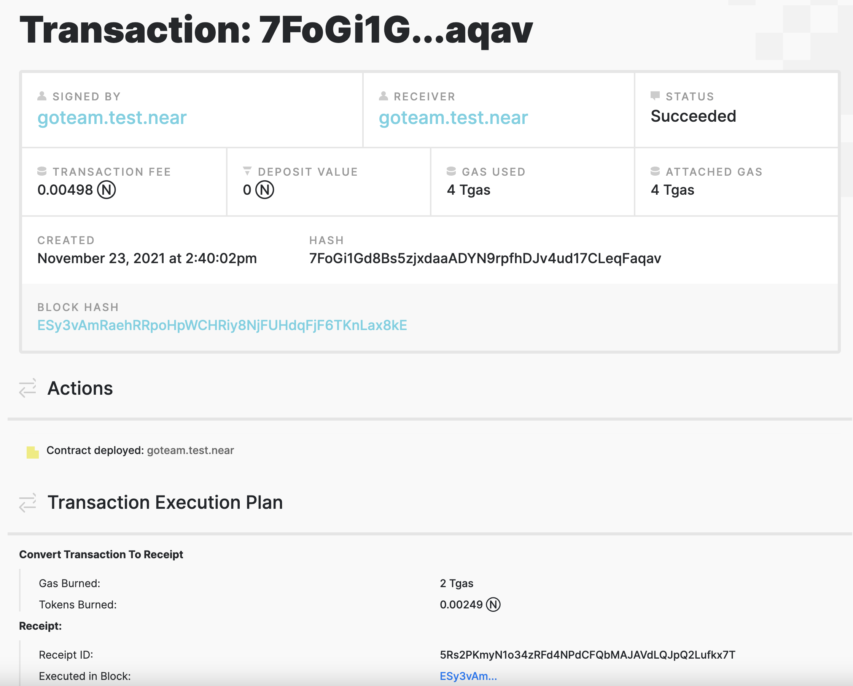Click the NEAR symbol beside Tokens Burned amount
Viewport: 853px width, 686px height.
[493, 605]
